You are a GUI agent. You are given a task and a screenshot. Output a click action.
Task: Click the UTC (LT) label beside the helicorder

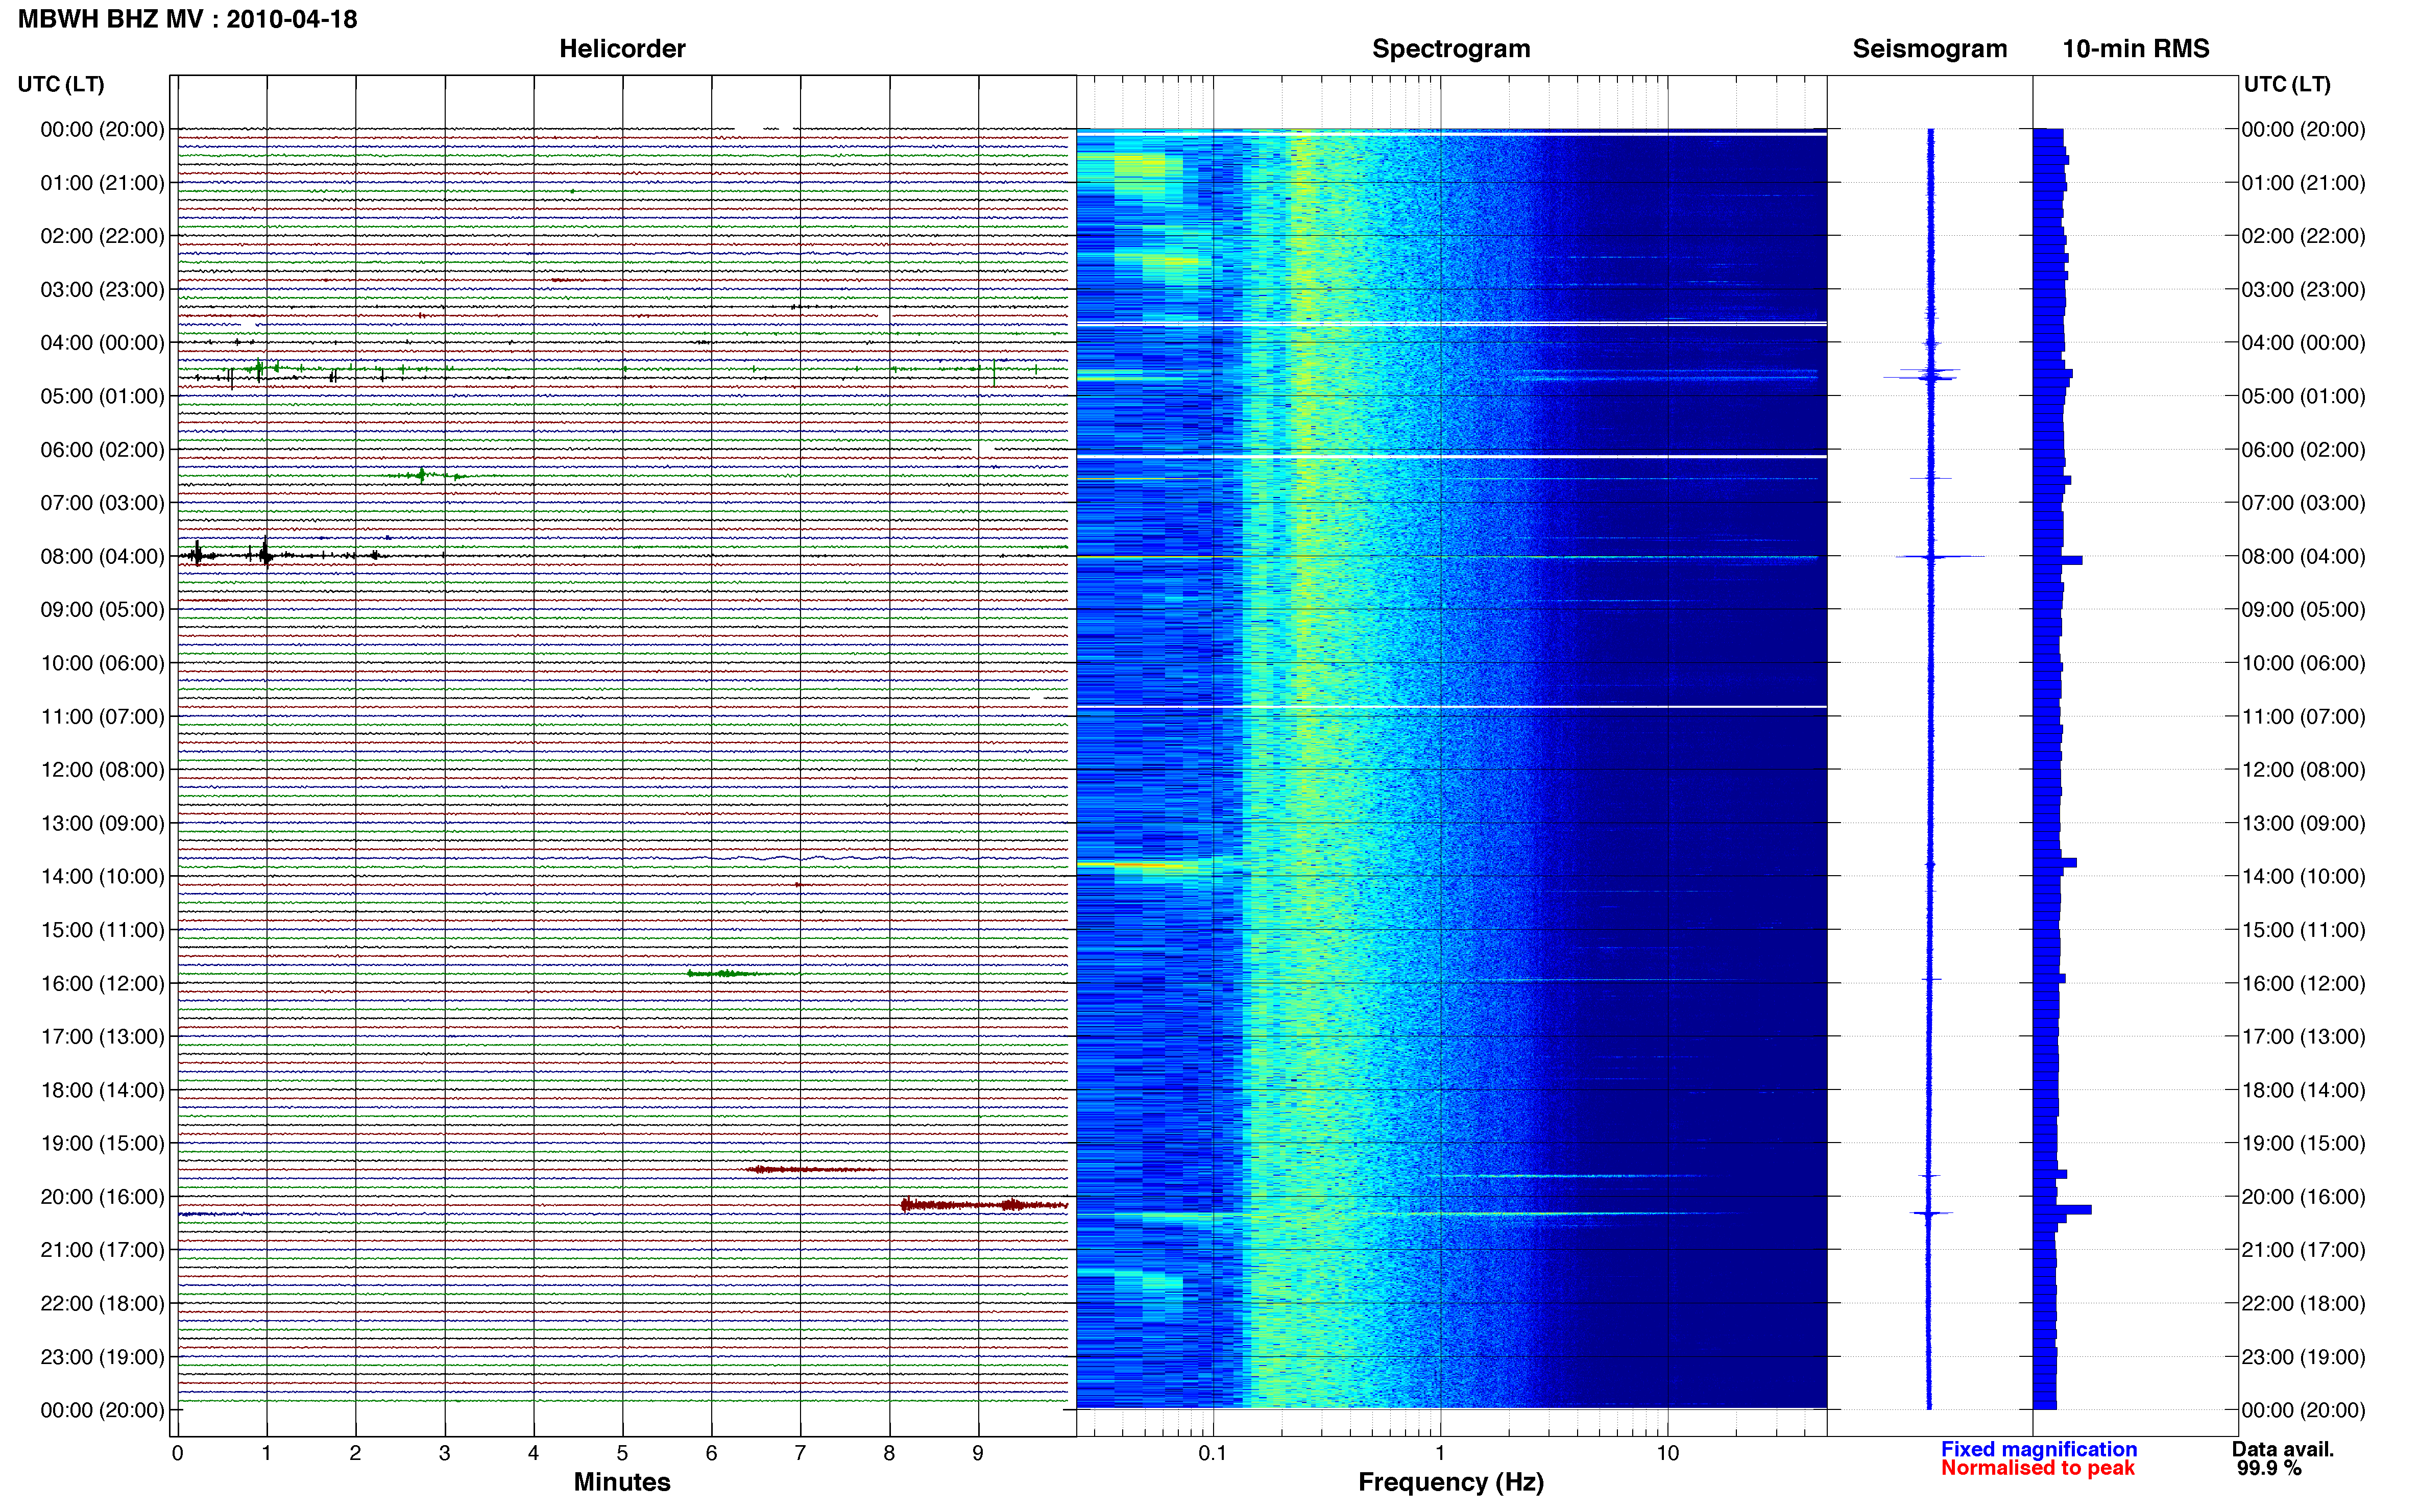pos(61,84)
